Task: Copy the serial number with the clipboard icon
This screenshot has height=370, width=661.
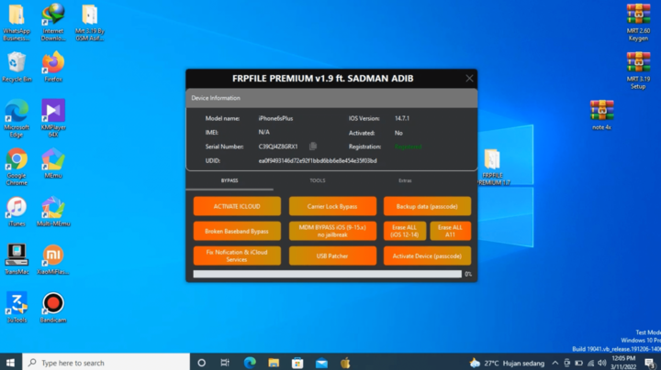Action: 313,147
